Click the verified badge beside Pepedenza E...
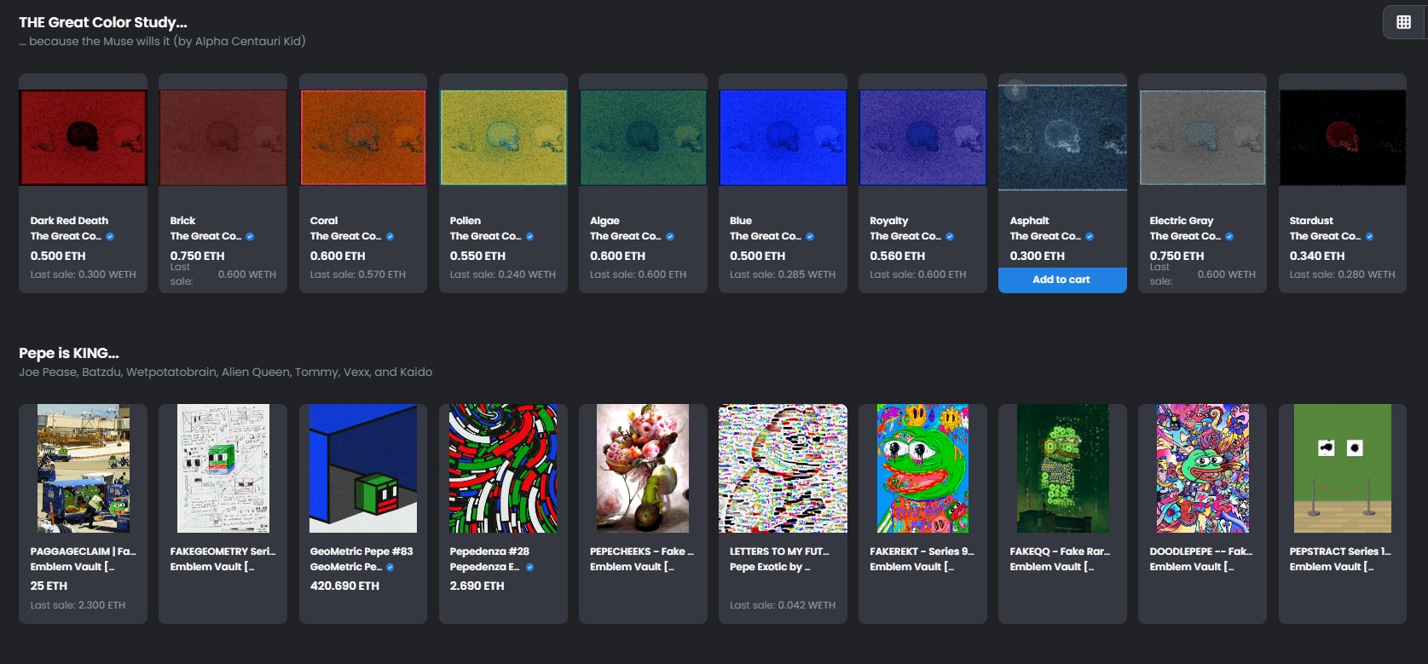The width and height of the screenshot is (1428, 664). (x=529, y=568)
